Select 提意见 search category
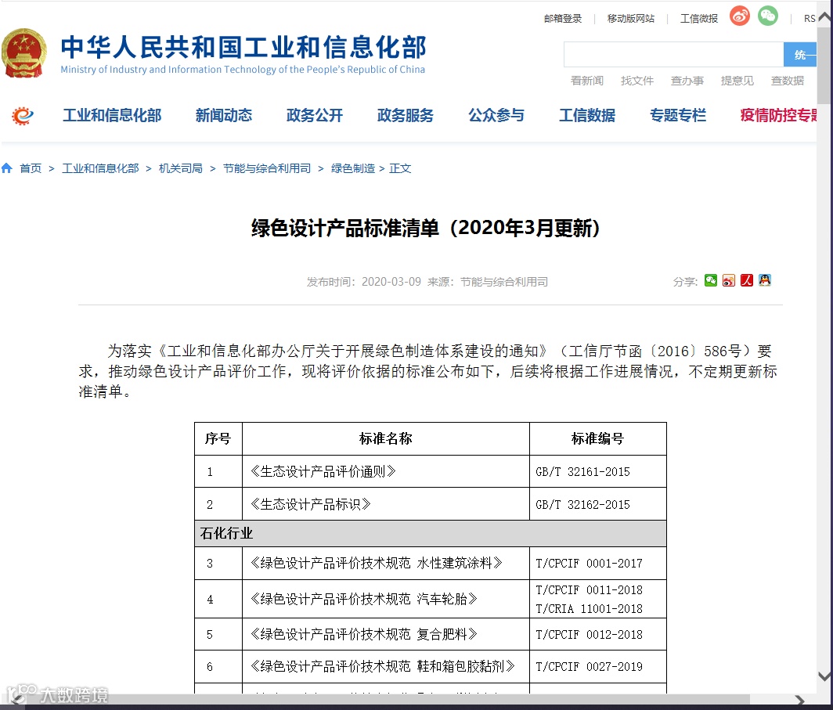833x710 pixels. tap(737, 81)
